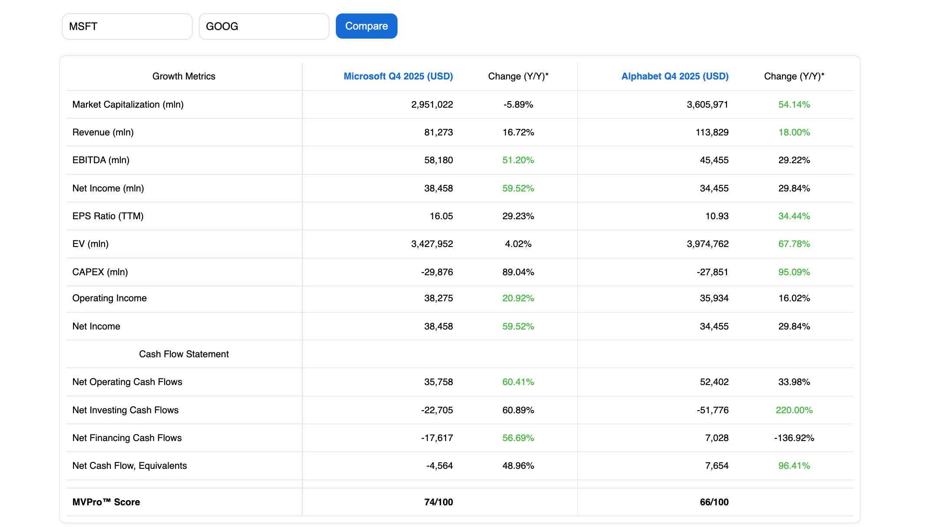
Task: Click Microsoft EV value 3,427,952
Action: pyautogui.click(x=432, y=244)
